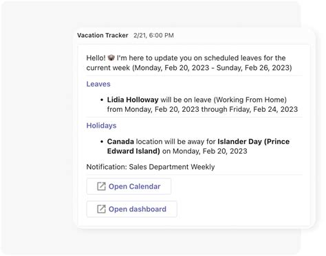
Task: Click the dog emoji after Hello!
Action: (x=111, y=58)
